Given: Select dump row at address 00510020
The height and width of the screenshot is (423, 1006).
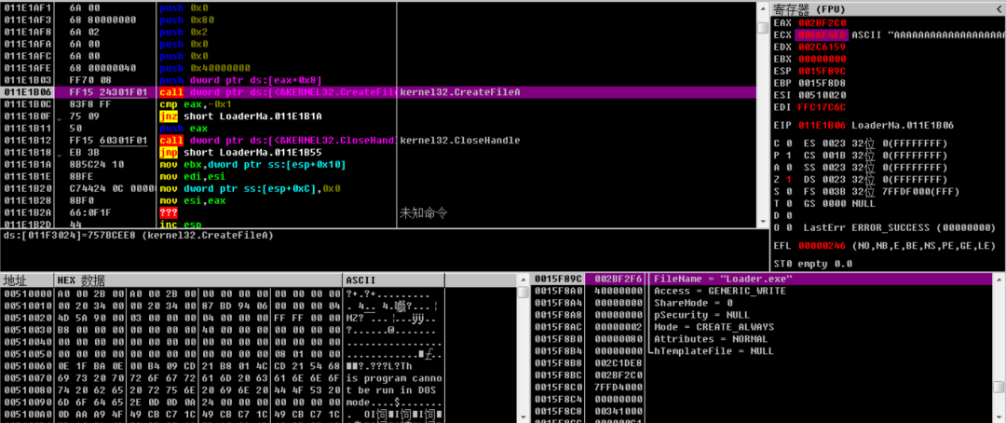Looking at the screenshot, I should (x=259, y=317).
